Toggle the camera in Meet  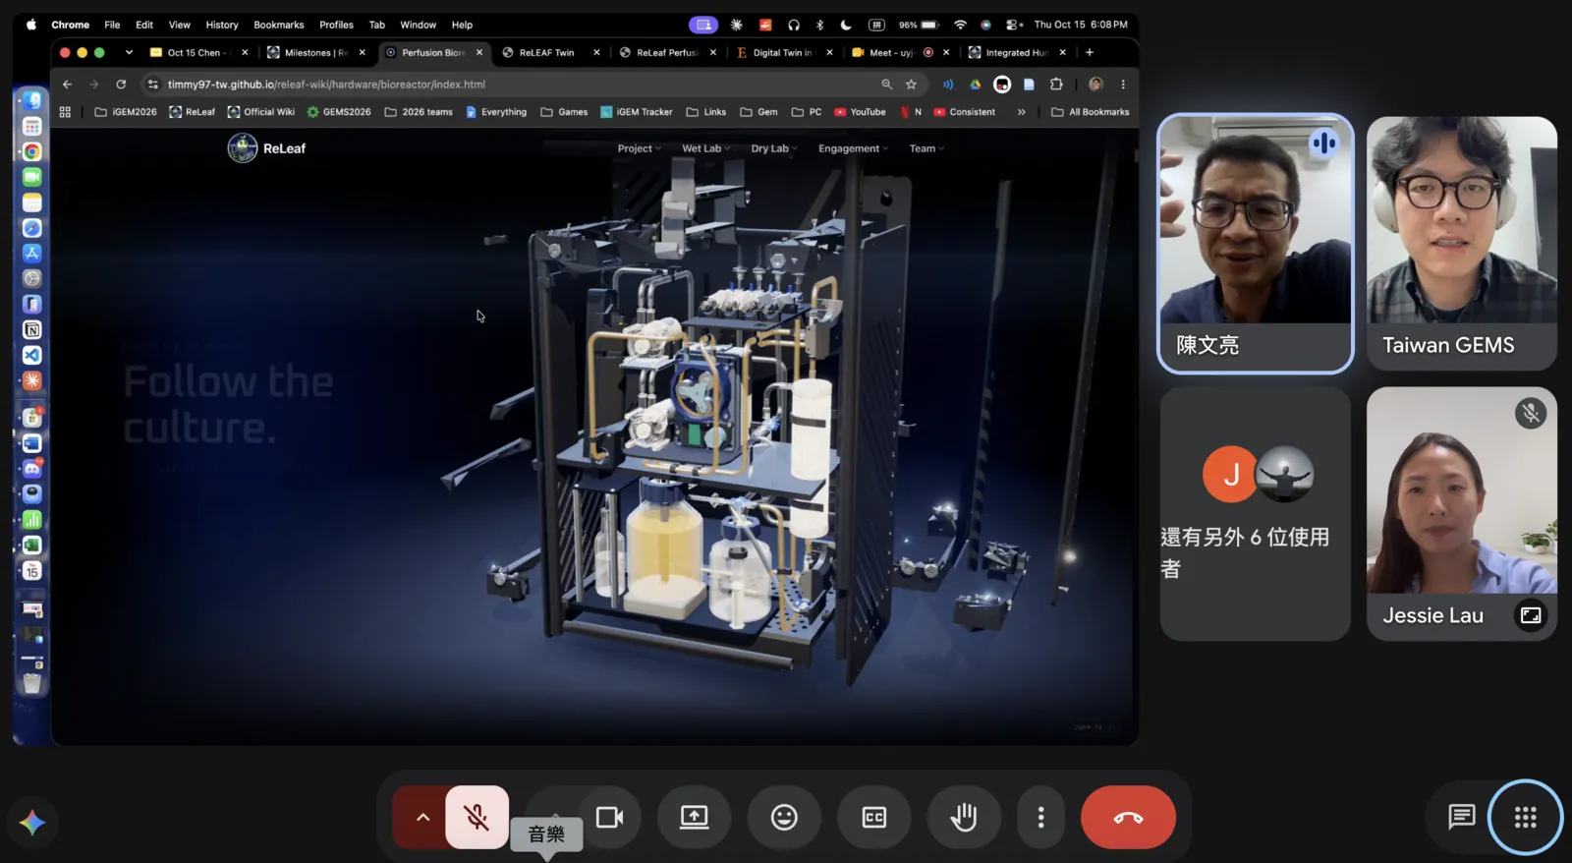[x=609, y=817]
